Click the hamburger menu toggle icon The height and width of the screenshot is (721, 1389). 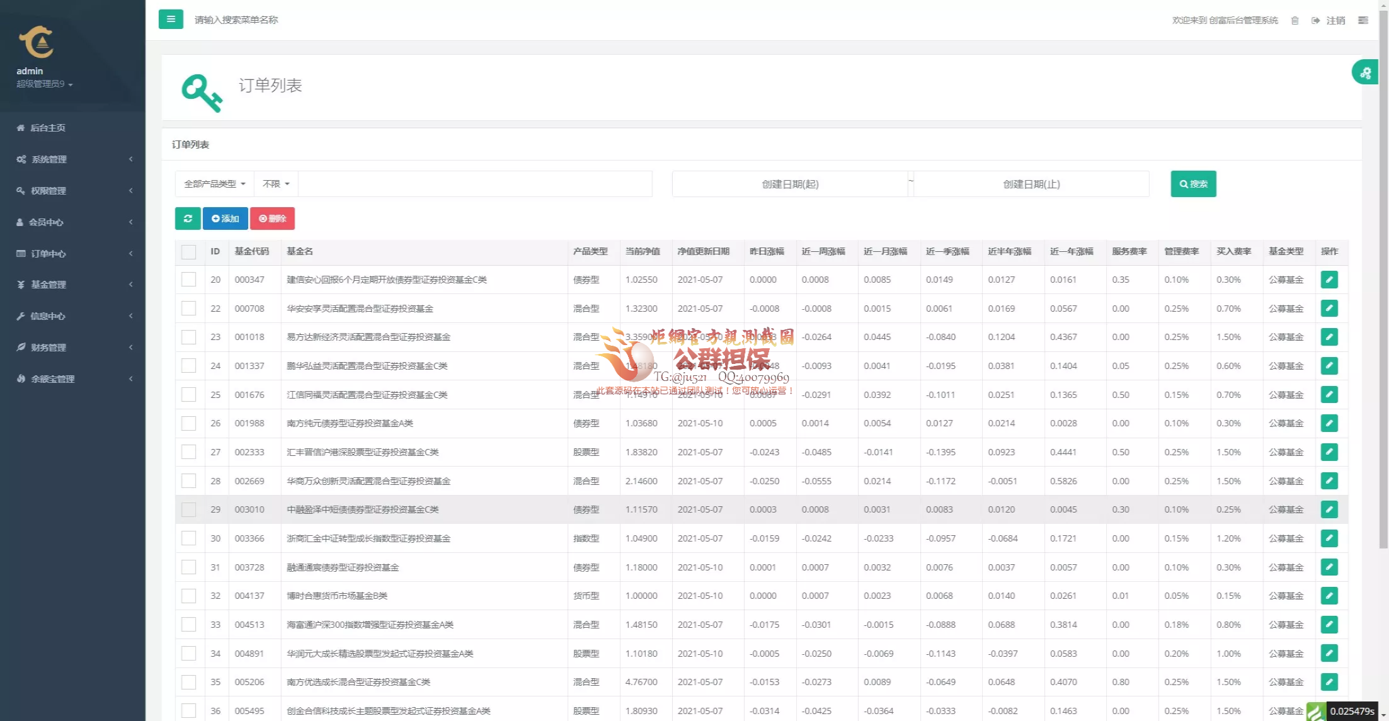pyautogui.click(x=171, y=20)
